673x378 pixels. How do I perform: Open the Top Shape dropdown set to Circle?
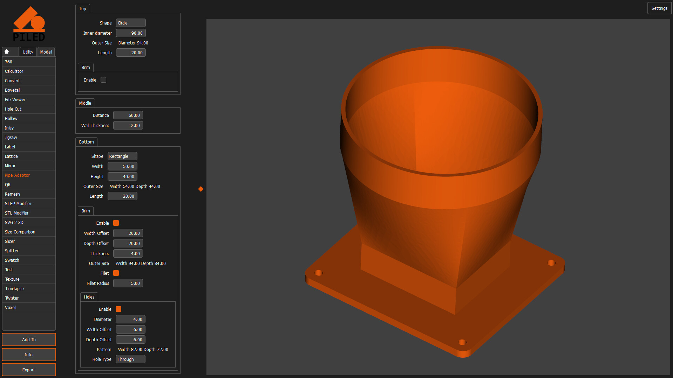point(131,23)
